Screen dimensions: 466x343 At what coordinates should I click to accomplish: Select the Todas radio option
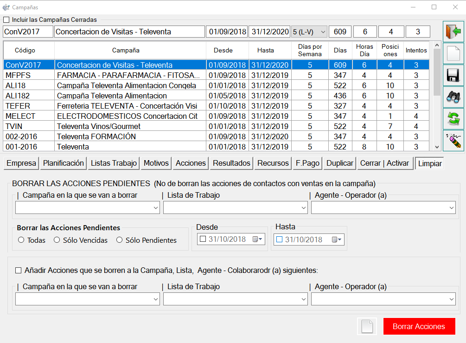21,240
